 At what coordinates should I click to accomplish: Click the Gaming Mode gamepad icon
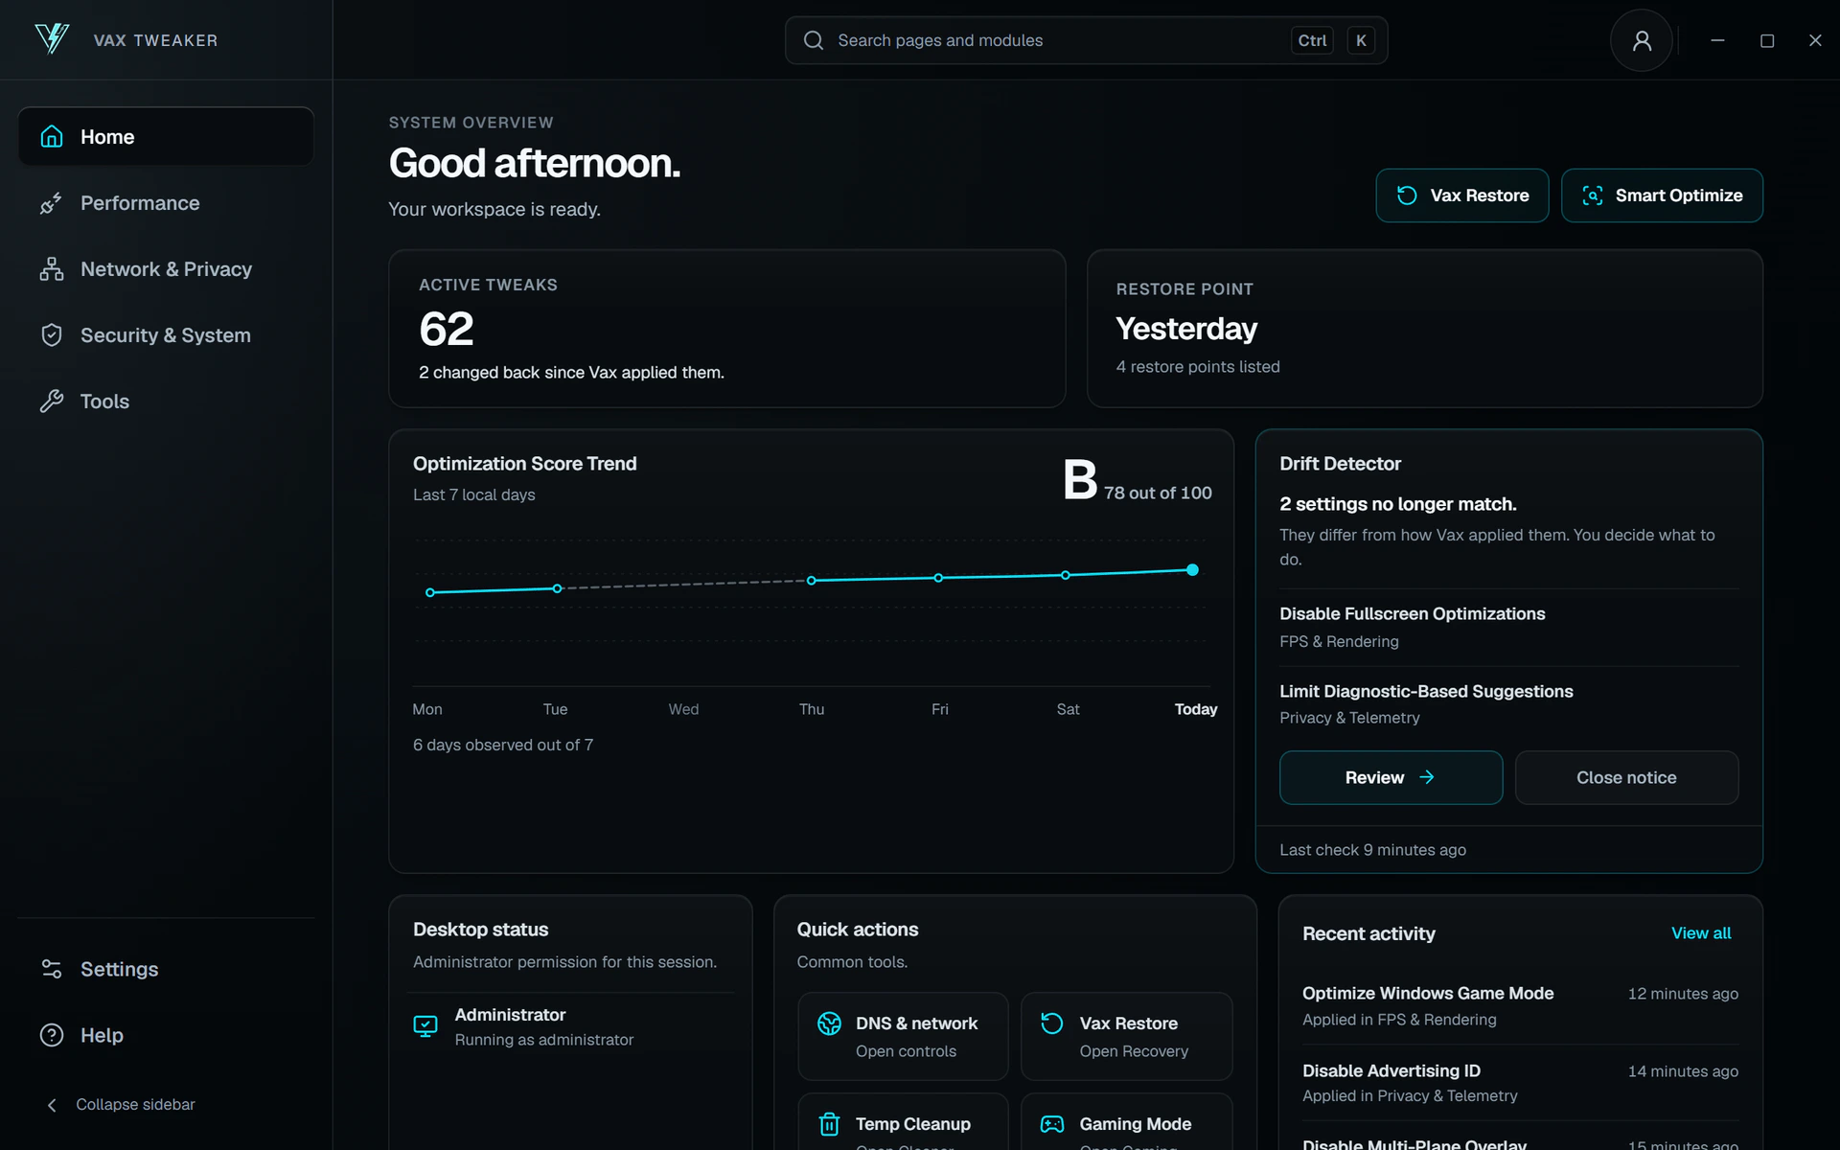tap(1052, 1124)
